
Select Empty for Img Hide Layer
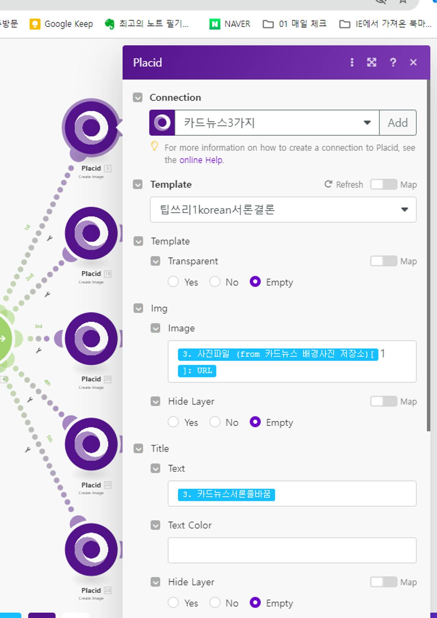point(255,422)
